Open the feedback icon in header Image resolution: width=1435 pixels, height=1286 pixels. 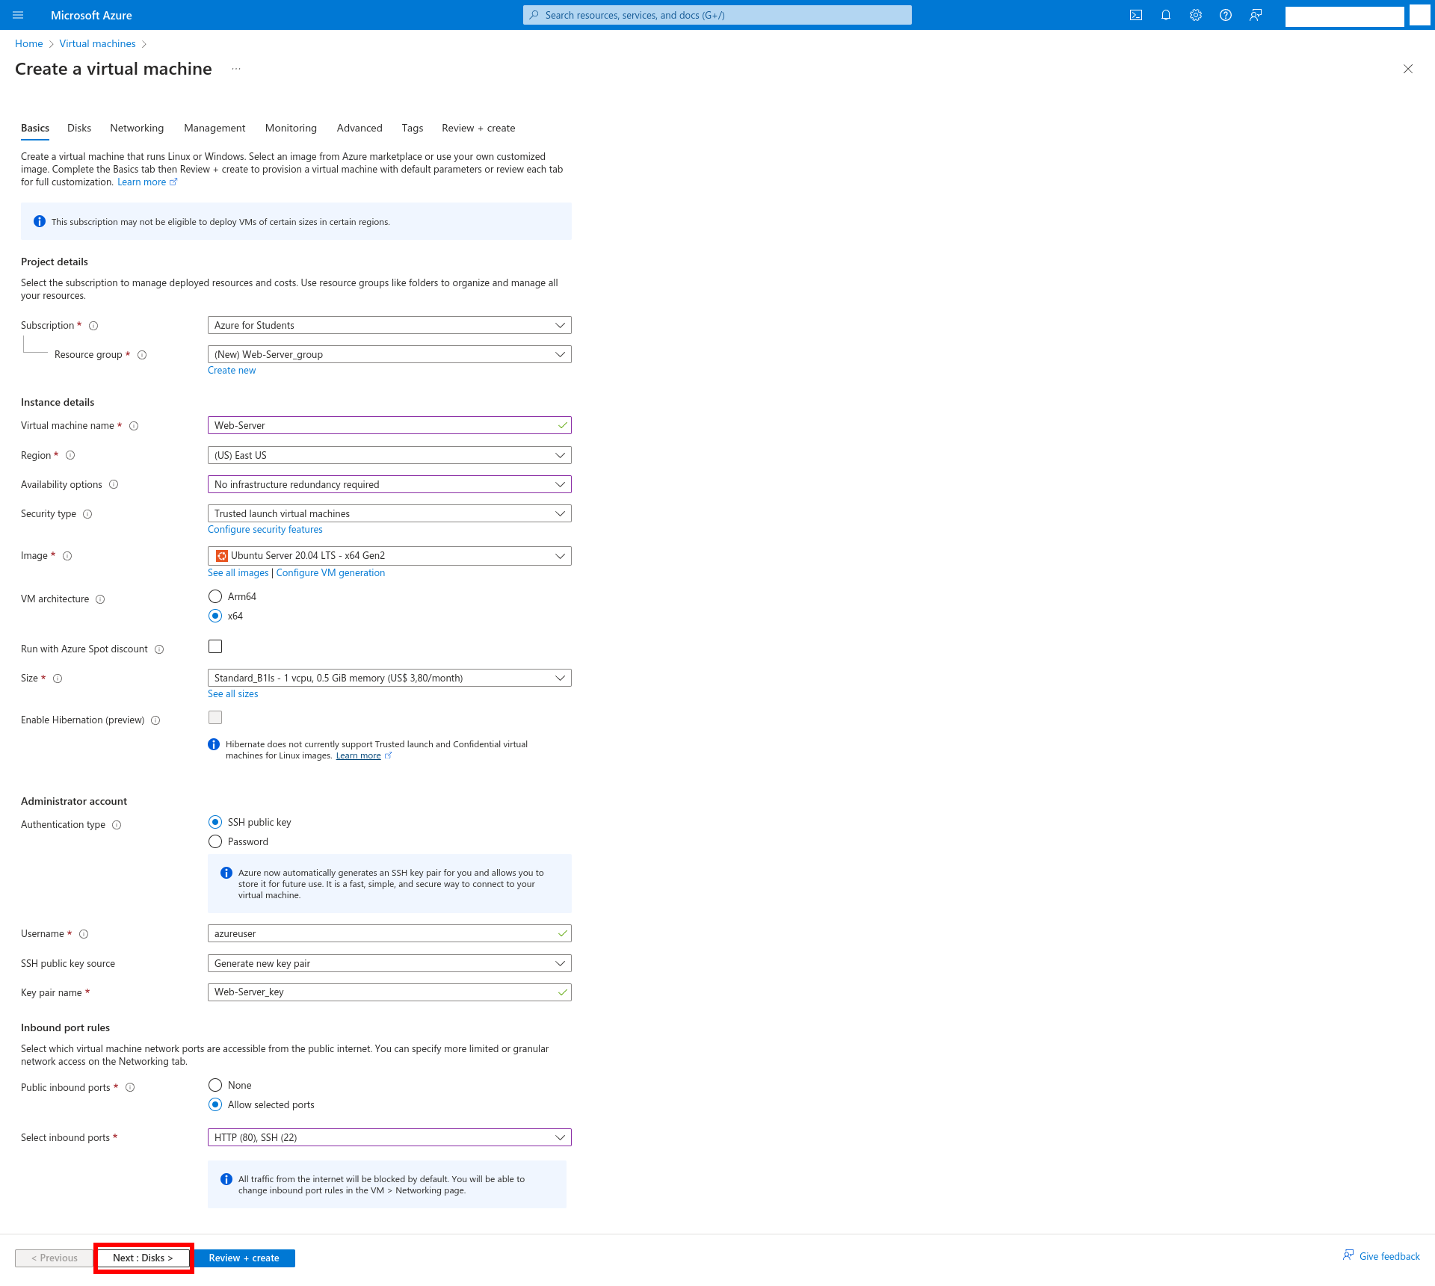pyautogui.click(x=1256, y=15)
